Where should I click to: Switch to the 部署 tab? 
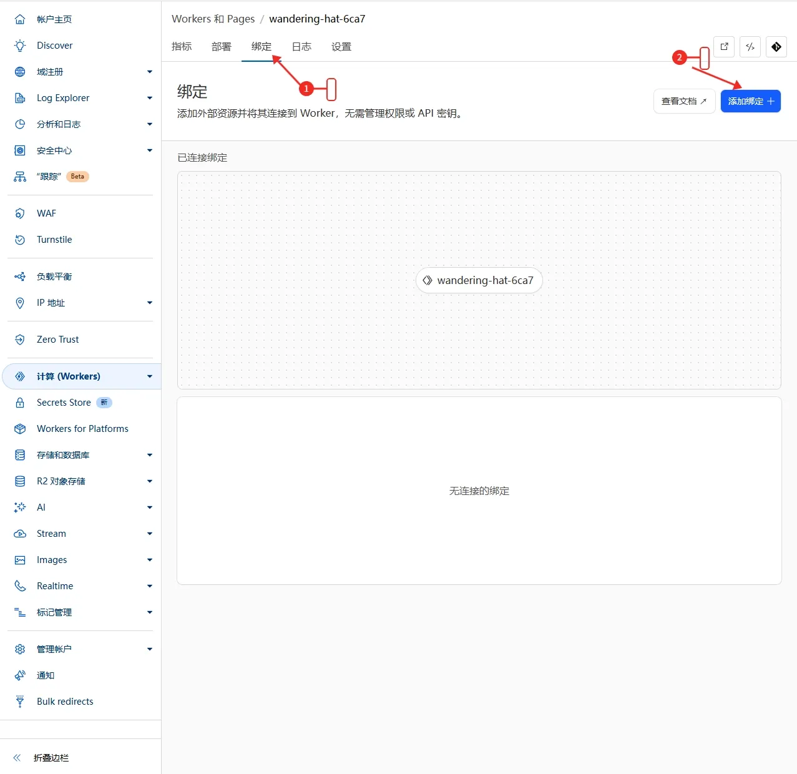point(222,47)
